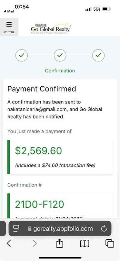Tap the battery status indicator
This screenshot has width=120, height=261.
(106, 9)
